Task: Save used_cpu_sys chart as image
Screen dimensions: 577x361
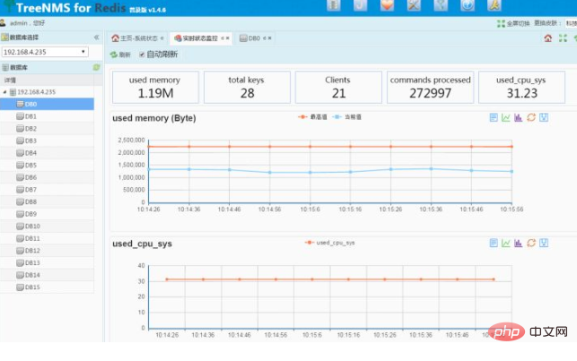Action: tap(544, 243)
